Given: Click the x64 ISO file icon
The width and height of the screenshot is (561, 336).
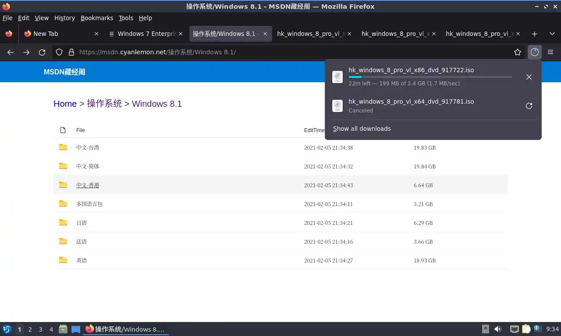Looking at the screenshot, I should click(337, 106).
